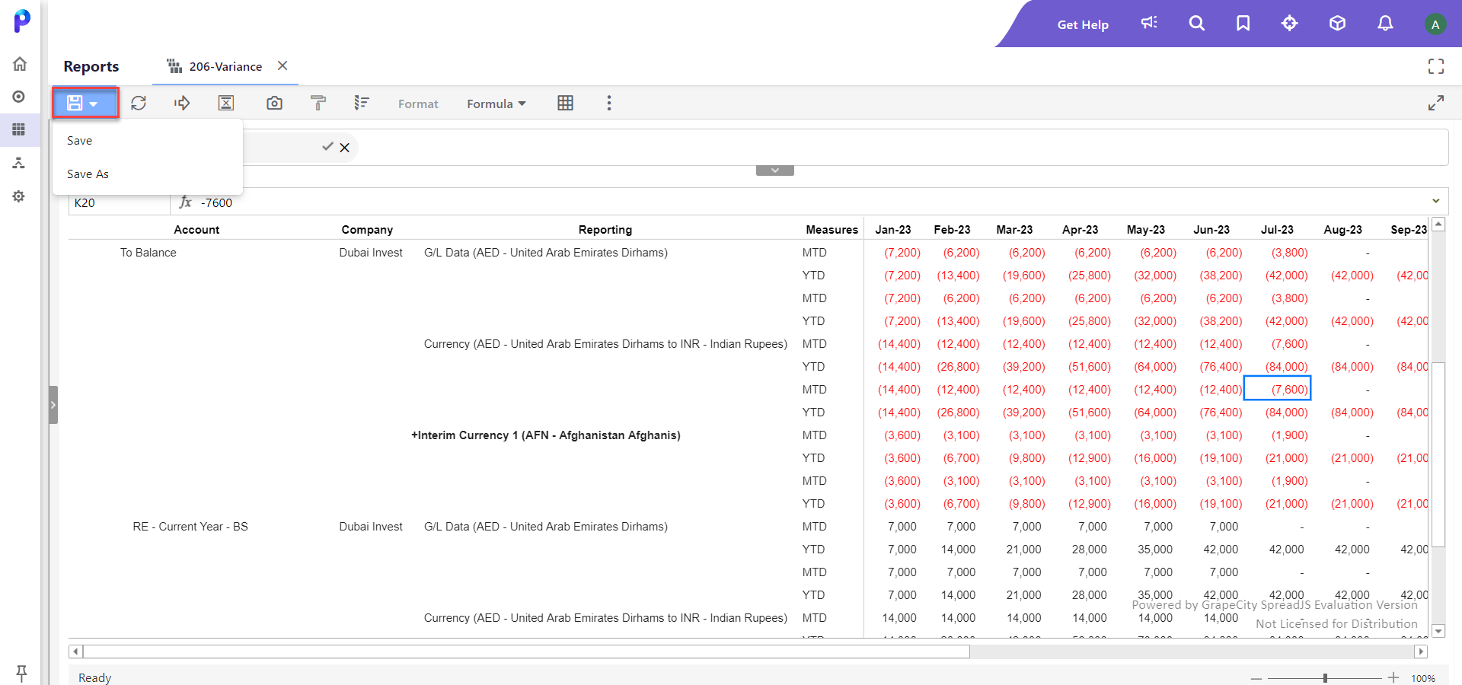The height and width of the screenshot is (685, 1462).
Task: Click the cell reference box K20
Action: (119, 202)
